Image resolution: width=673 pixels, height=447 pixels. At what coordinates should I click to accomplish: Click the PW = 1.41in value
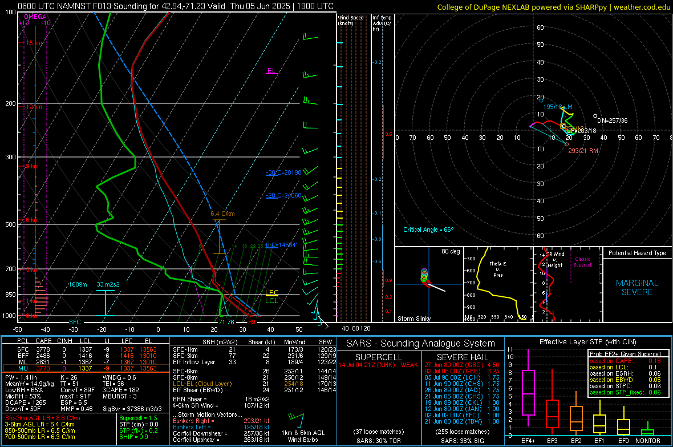point(21,377)
